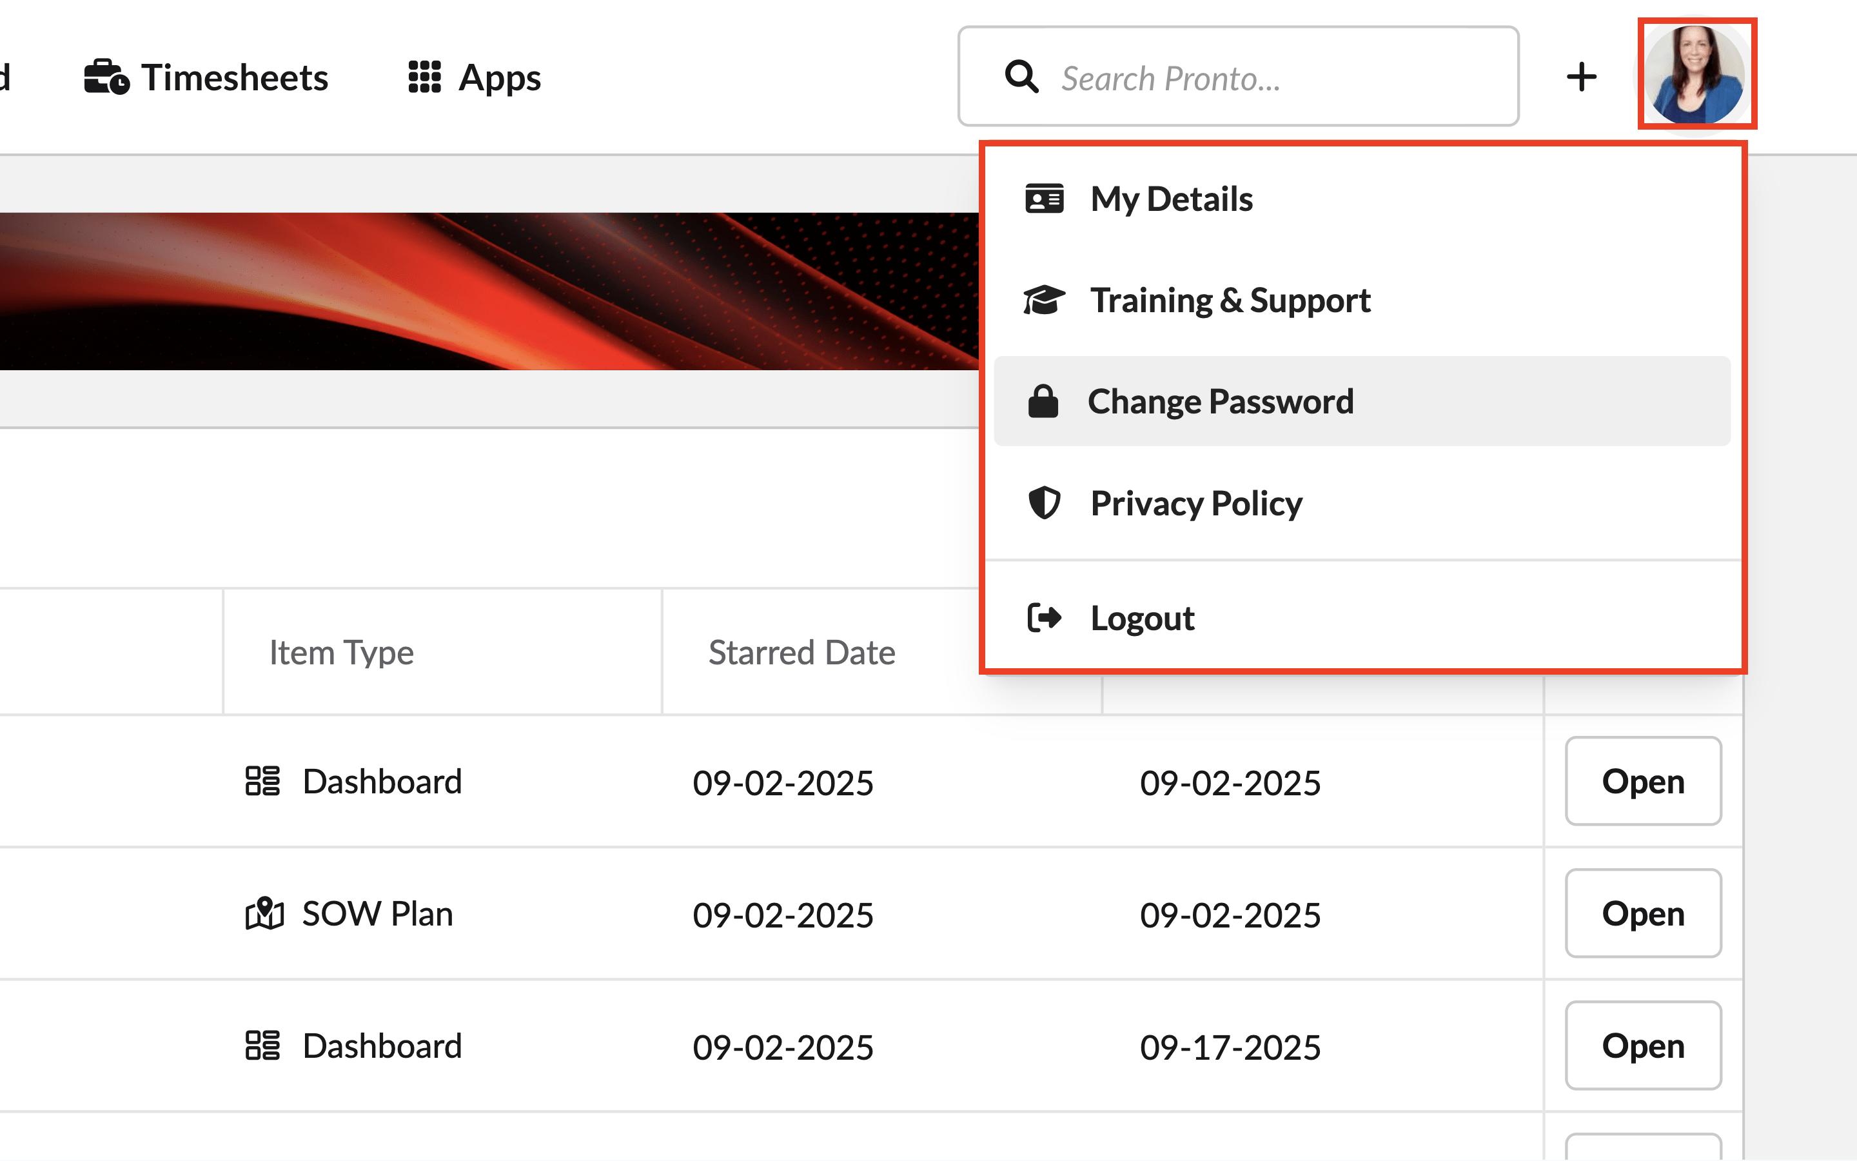Click the SOW Plan map icon
1857x1161 pixels.
click(265, 914)
